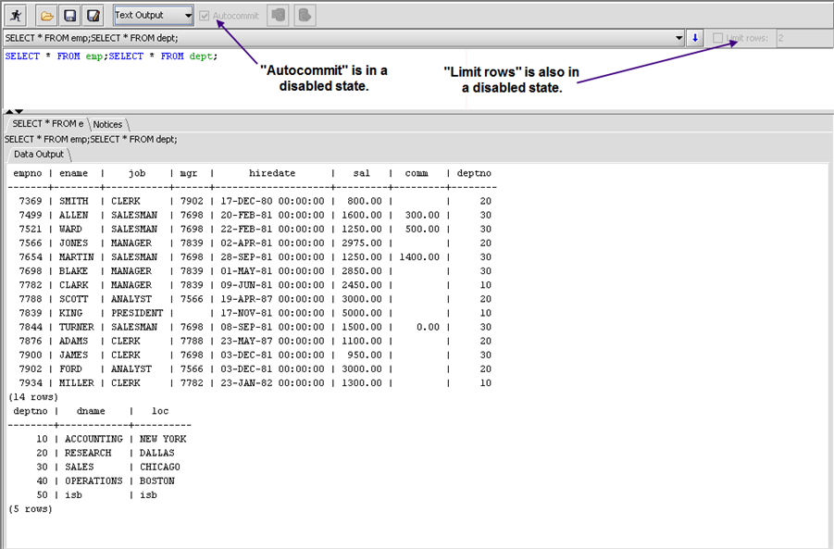Screen dimensions: 834x549
Task: Click the 'emp' keyword in the editor
Action: [x=94, y=56]
